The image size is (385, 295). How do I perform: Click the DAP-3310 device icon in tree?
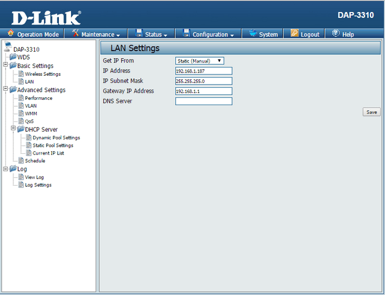point(8,47)
